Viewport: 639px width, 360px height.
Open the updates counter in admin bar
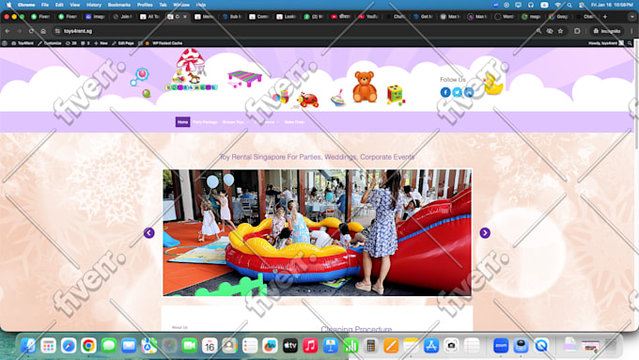coord(70,43)
